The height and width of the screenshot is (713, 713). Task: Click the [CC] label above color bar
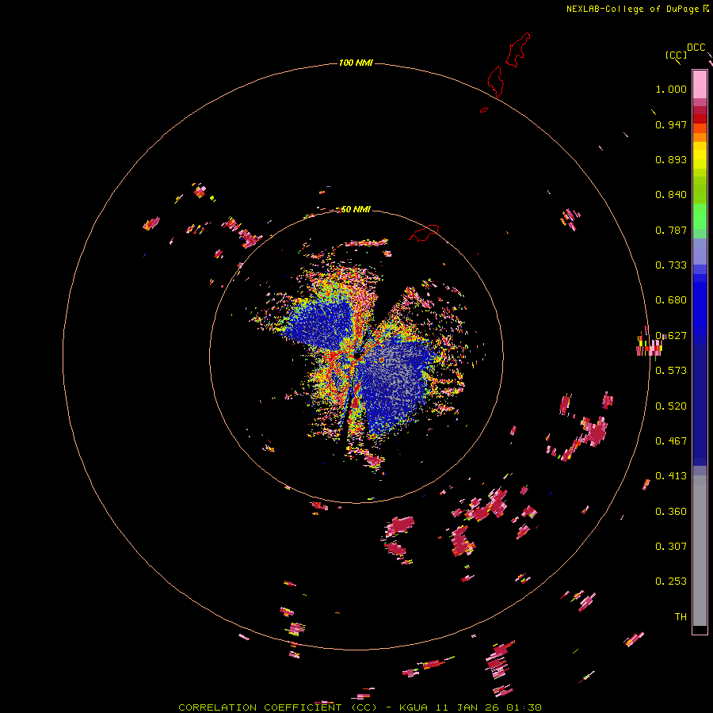[x=677, y=55]
